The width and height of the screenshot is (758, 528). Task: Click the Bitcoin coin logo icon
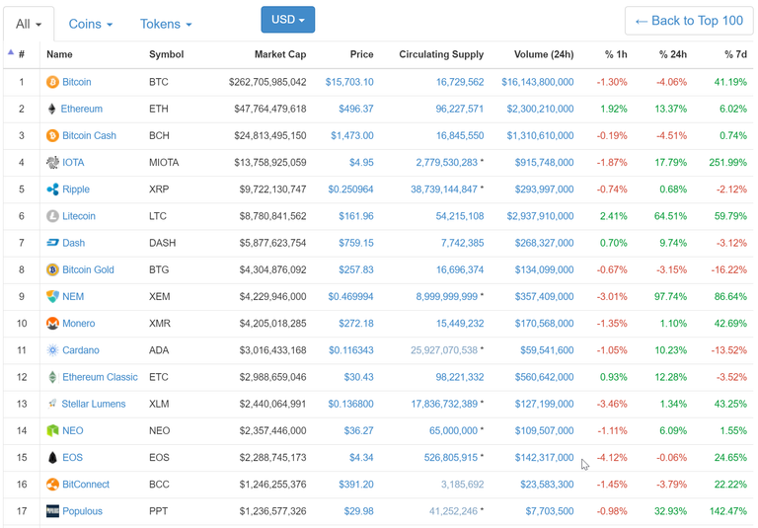52,82
